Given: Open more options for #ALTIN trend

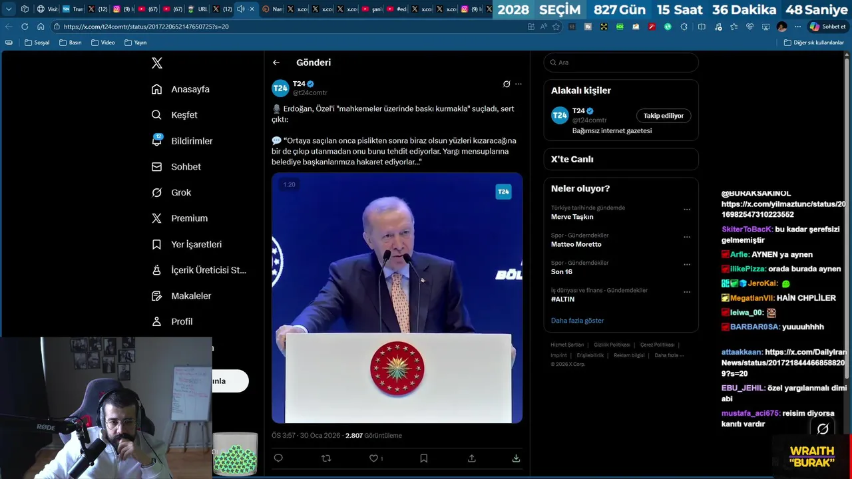Looking at the screenshot, I should 687,292.
